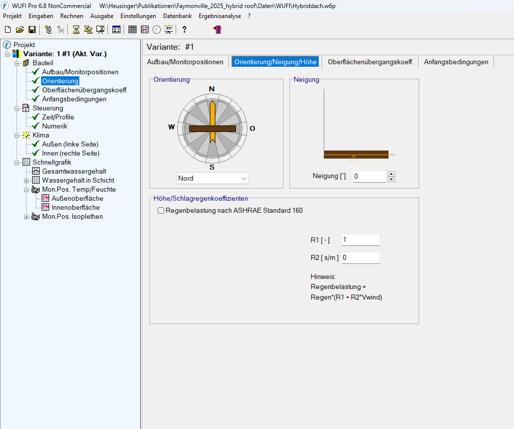The width and height of the screenshot is (514, 429).
Task: Open the Nord orientation dropdown
Action: click(213, 178)
